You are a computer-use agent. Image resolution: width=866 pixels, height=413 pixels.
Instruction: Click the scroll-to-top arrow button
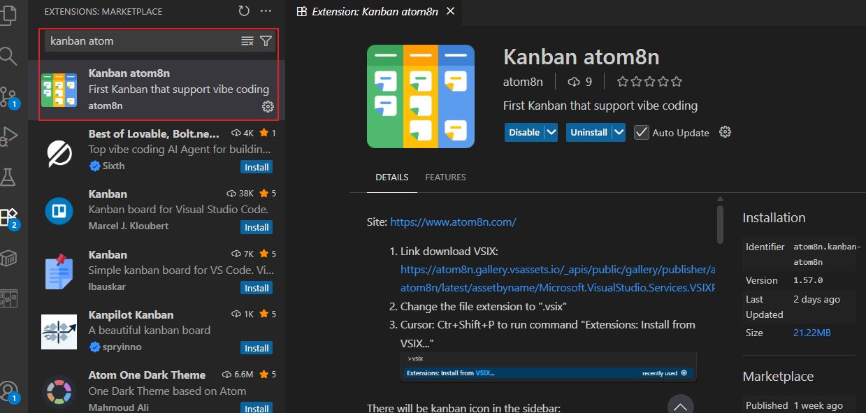(x=680, y=405)
